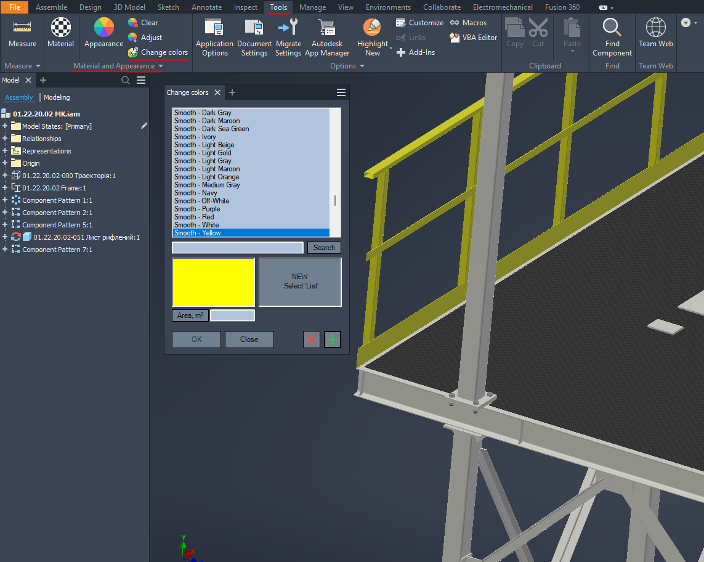
Task: Expand the Origin folder
Action: (5, 163)
